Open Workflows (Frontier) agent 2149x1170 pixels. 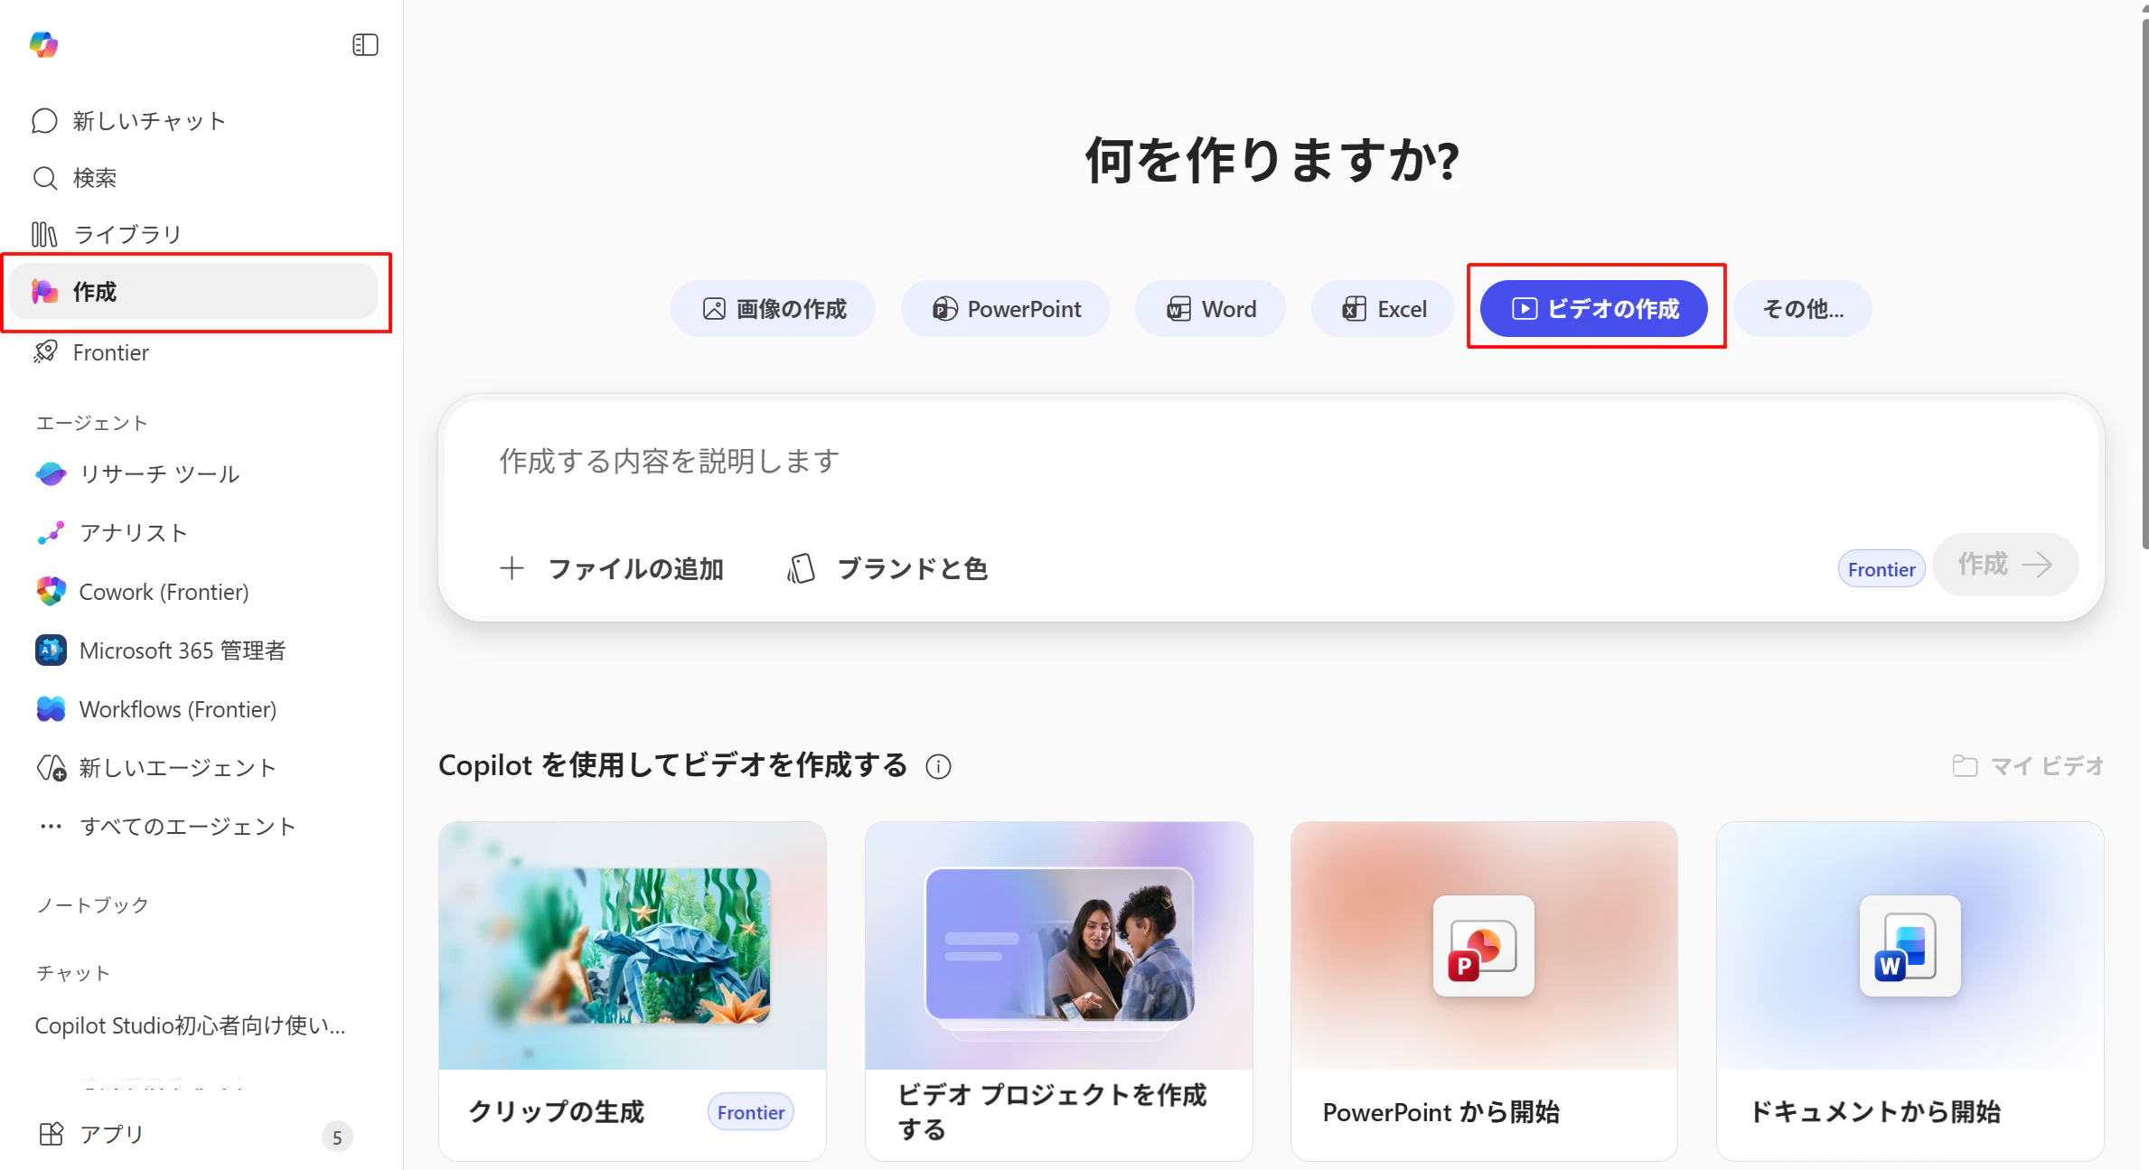pos(194,709)
